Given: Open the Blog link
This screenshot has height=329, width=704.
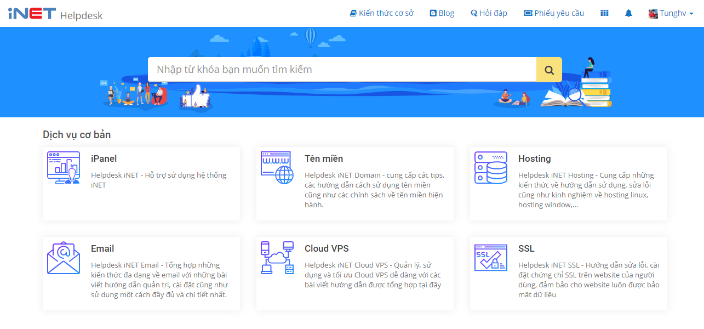Looking at the screenshot, I should tap(442, 13).
